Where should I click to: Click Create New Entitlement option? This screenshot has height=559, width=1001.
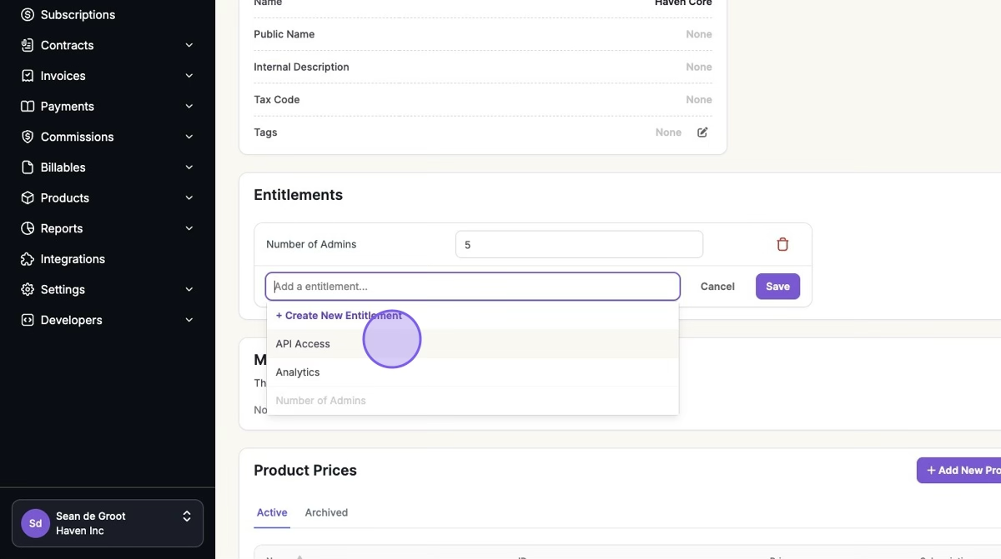click(339, 316)
